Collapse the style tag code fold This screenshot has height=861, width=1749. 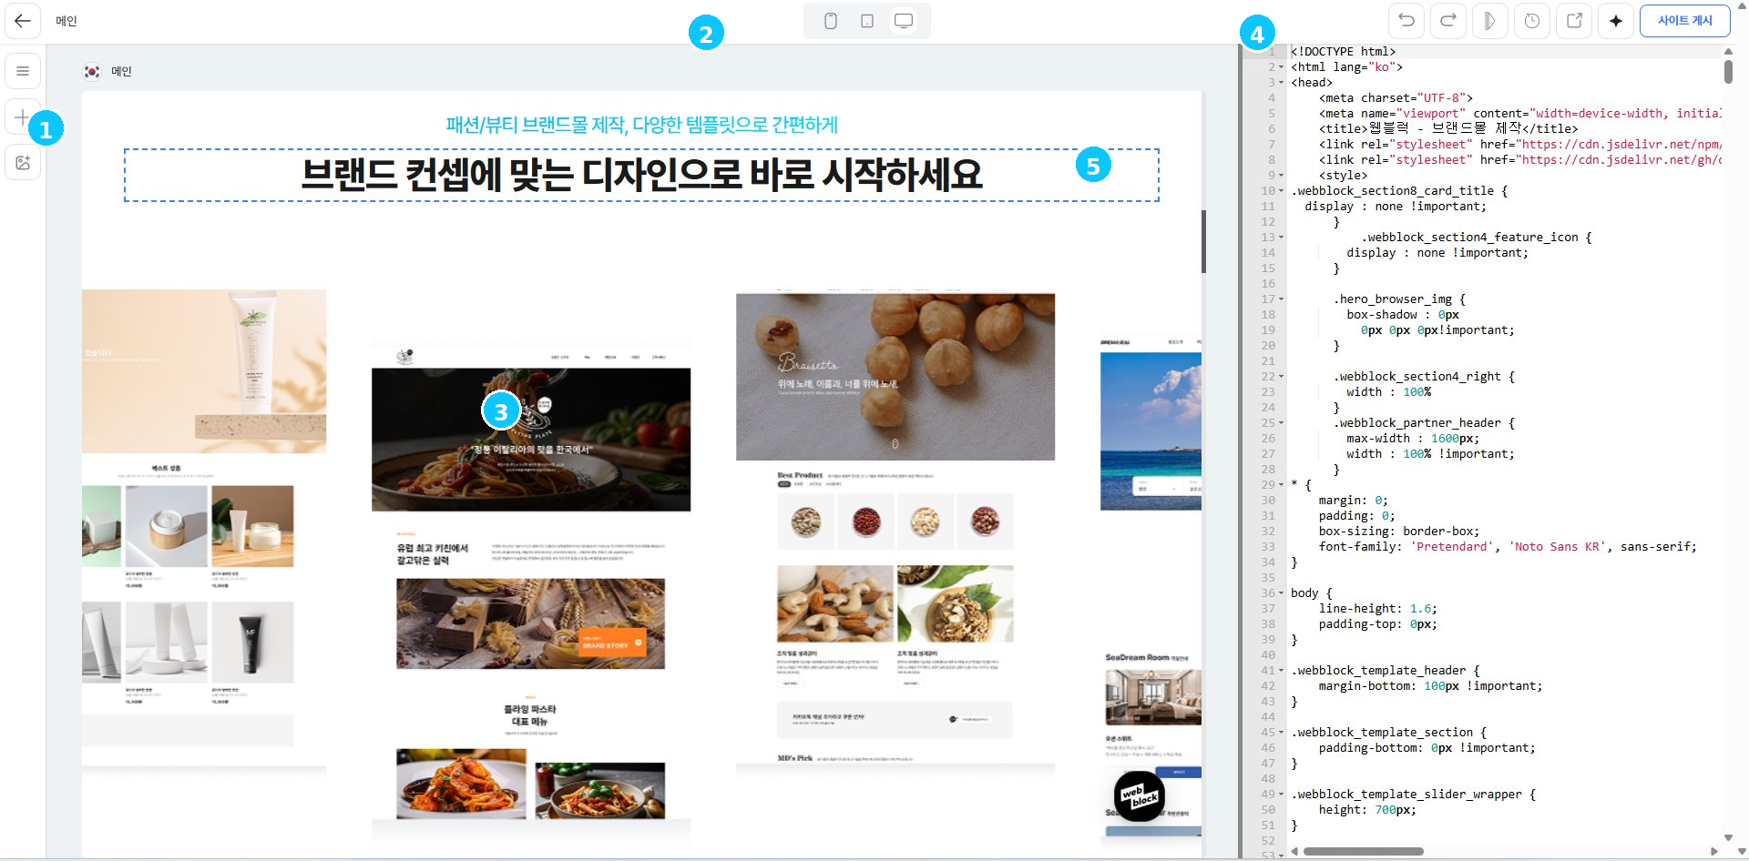click(x=1282, y=175)
